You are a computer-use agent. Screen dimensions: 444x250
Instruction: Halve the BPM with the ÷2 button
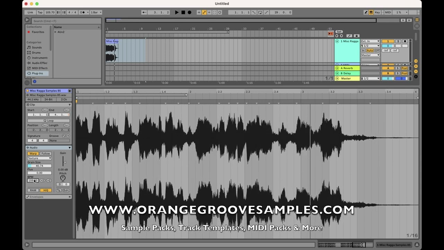(x=42, y=181)
